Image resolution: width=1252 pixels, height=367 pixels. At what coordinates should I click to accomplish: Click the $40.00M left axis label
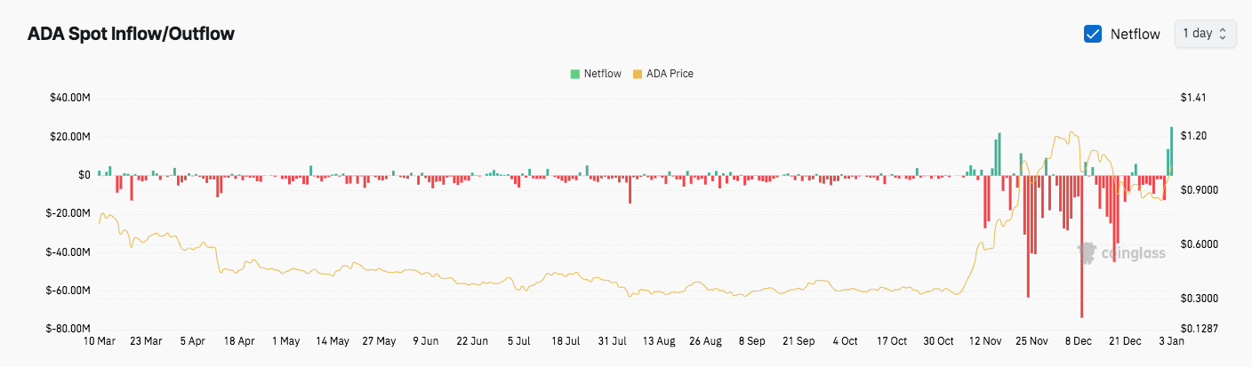click(x=71, y=98)
